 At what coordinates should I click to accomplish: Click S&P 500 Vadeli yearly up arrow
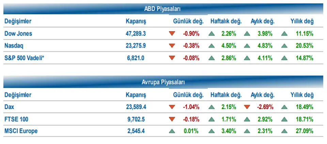284,58
